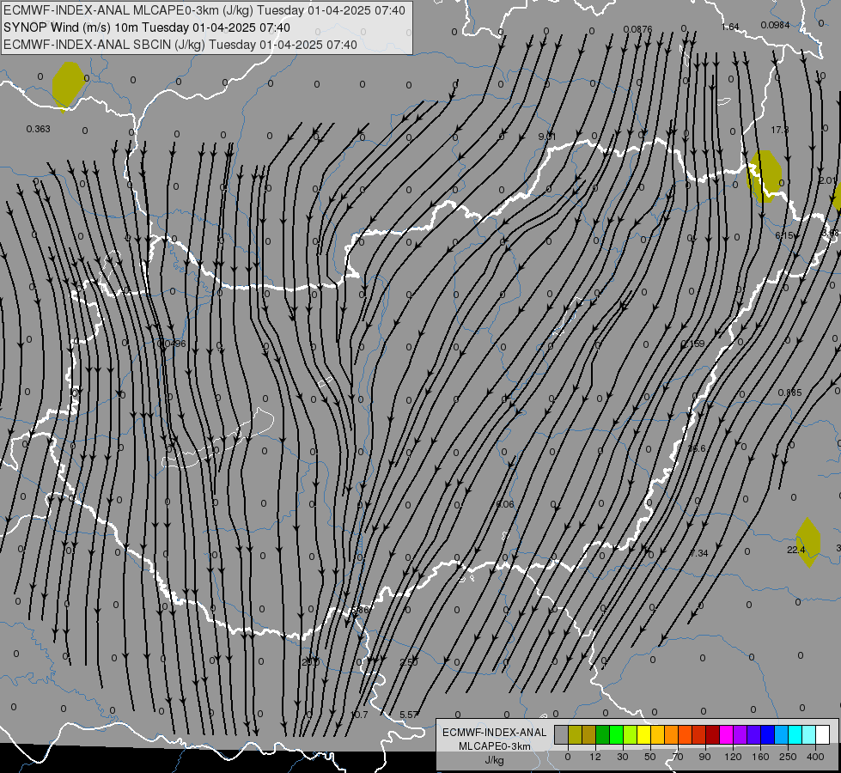Click the olive CAPE patch near 0.363
The height and width of the screenshot is (773, 841).
[x=68, y=85]
